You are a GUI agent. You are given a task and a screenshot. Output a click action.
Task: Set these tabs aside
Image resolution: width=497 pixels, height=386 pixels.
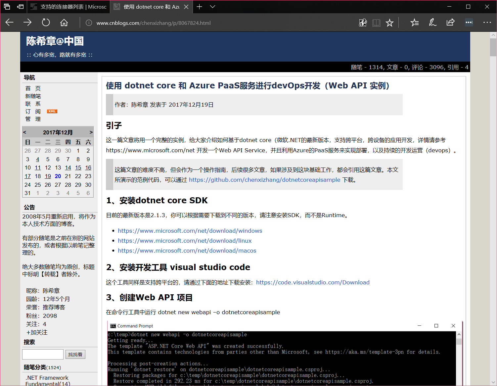[x=20, y=7]
